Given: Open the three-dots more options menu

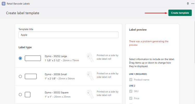Looking at the screenshot, I should pos(193,4).
